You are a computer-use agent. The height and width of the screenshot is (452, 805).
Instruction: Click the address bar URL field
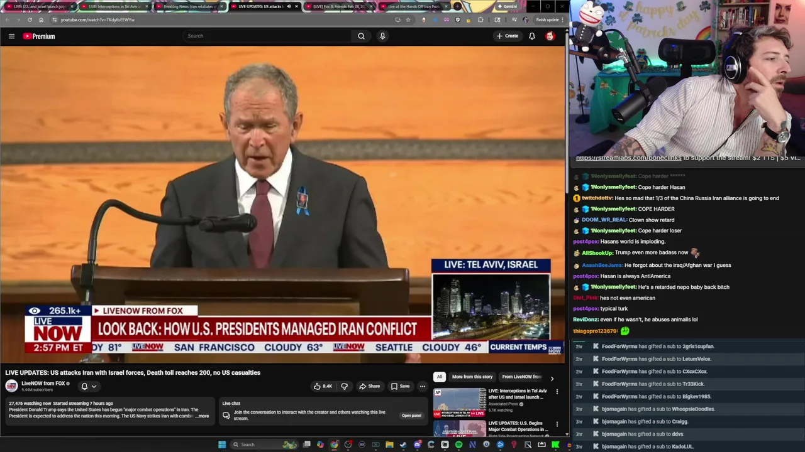[226, 19]
